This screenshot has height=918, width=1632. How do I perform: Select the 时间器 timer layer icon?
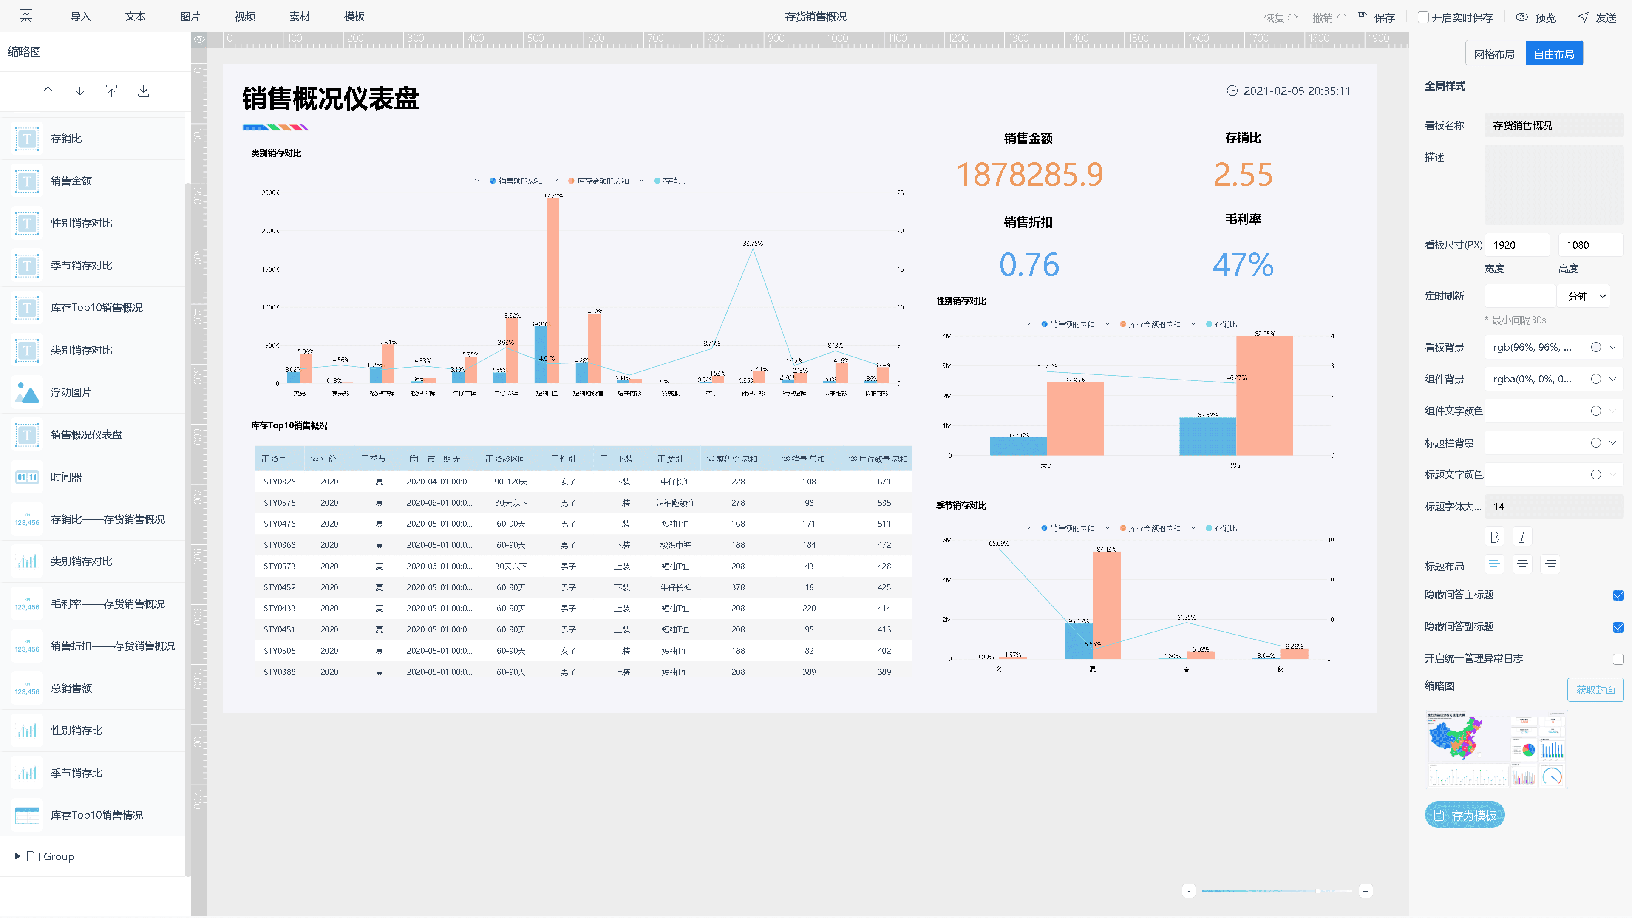tap(27, 477)
